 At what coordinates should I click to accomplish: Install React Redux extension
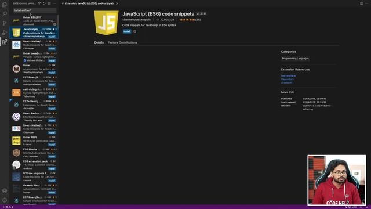coord(52,120)
